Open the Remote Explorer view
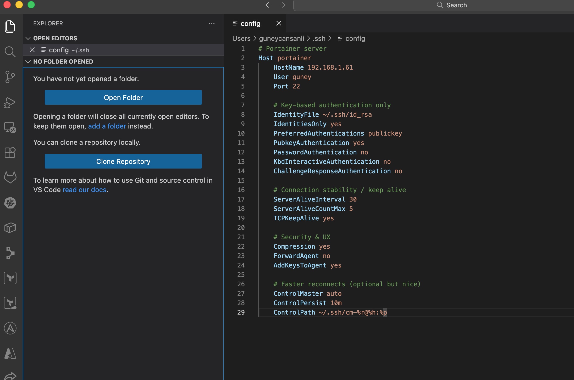 point(10,128)
